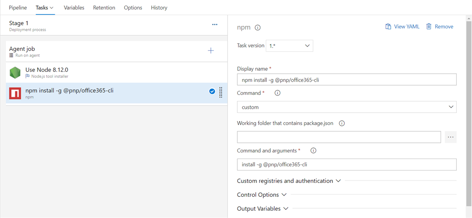
Task: Open the Options tab
Action: tap(133, 7)
